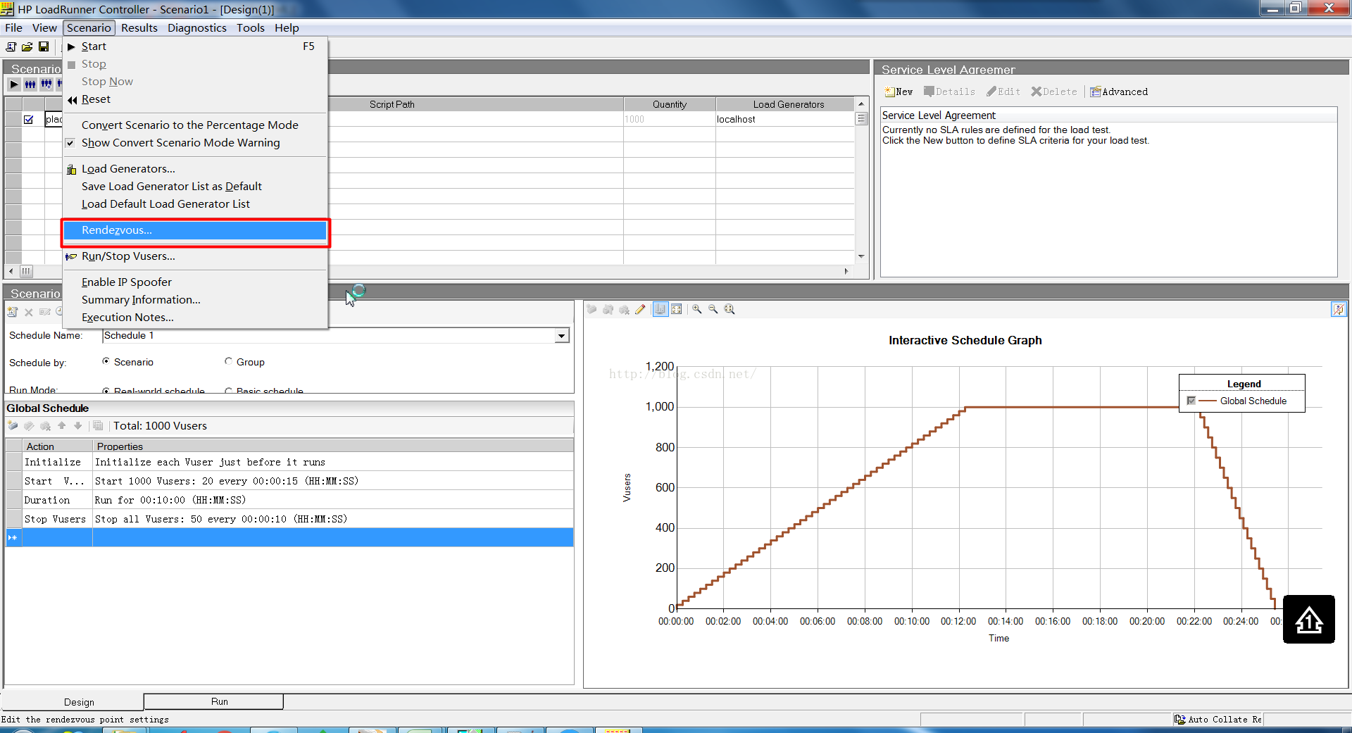Select Basic schedule run mode
The height and width of the screenshot is (733, 1352).
point(228,391)
